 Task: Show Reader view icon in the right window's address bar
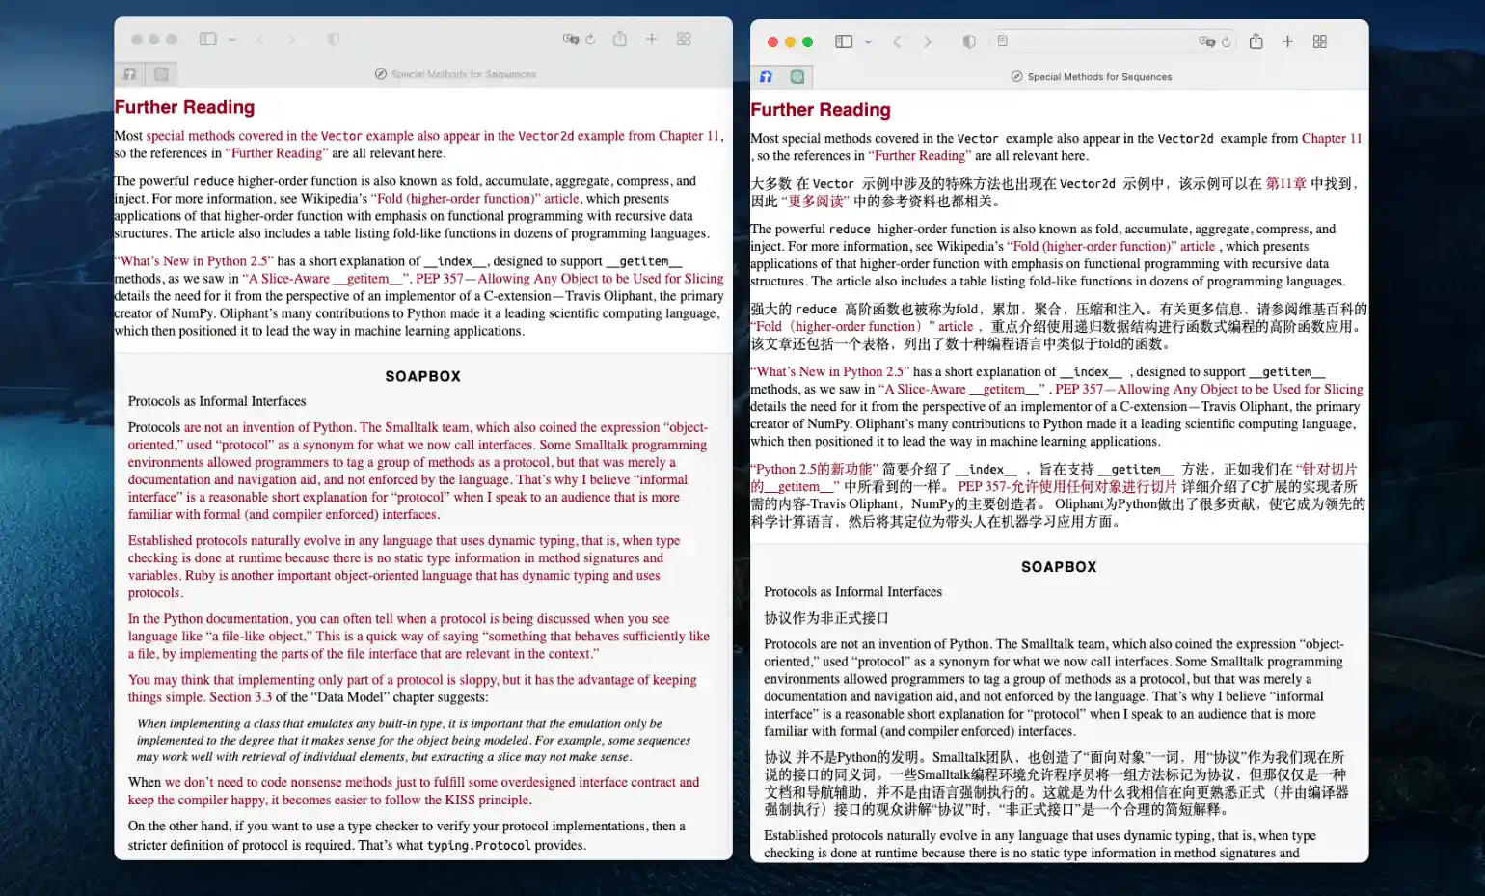1003,41
